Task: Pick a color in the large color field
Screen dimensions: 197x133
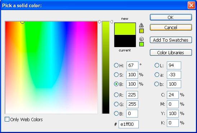Action: 51,68
